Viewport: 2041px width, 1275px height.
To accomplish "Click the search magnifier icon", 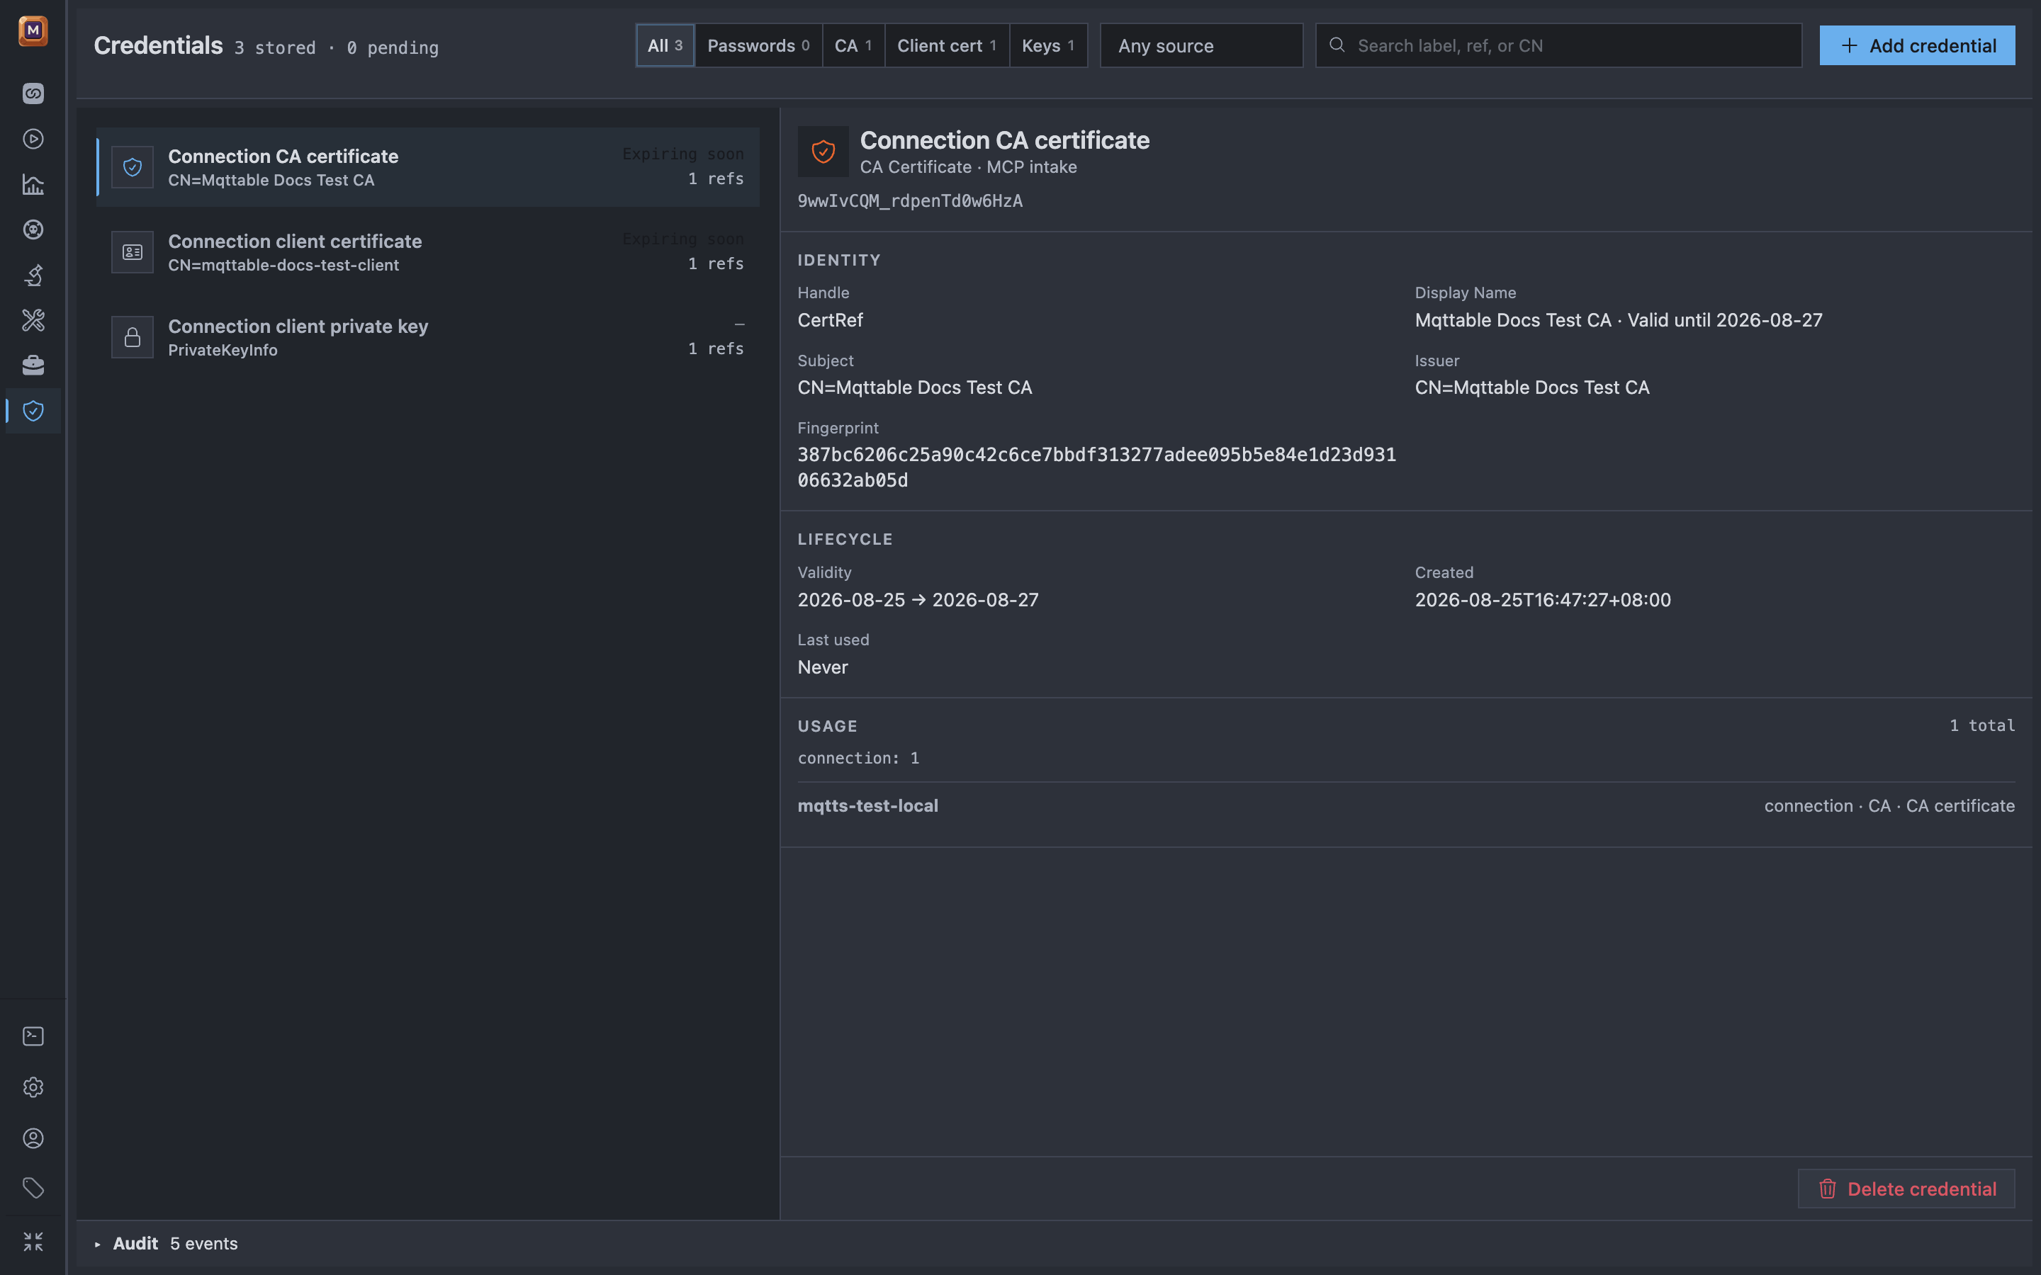I will click(1337, 45).
